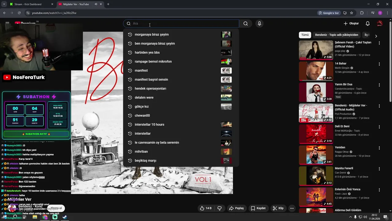Choose suggestion 'morganaya biraz şeyim'
This screenshot has height=221, width=392.
(x=181, y=34)
